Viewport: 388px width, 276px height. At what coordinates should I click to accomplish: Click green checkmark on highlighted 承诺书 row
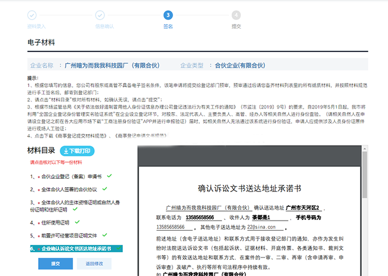tap(119, 248)
